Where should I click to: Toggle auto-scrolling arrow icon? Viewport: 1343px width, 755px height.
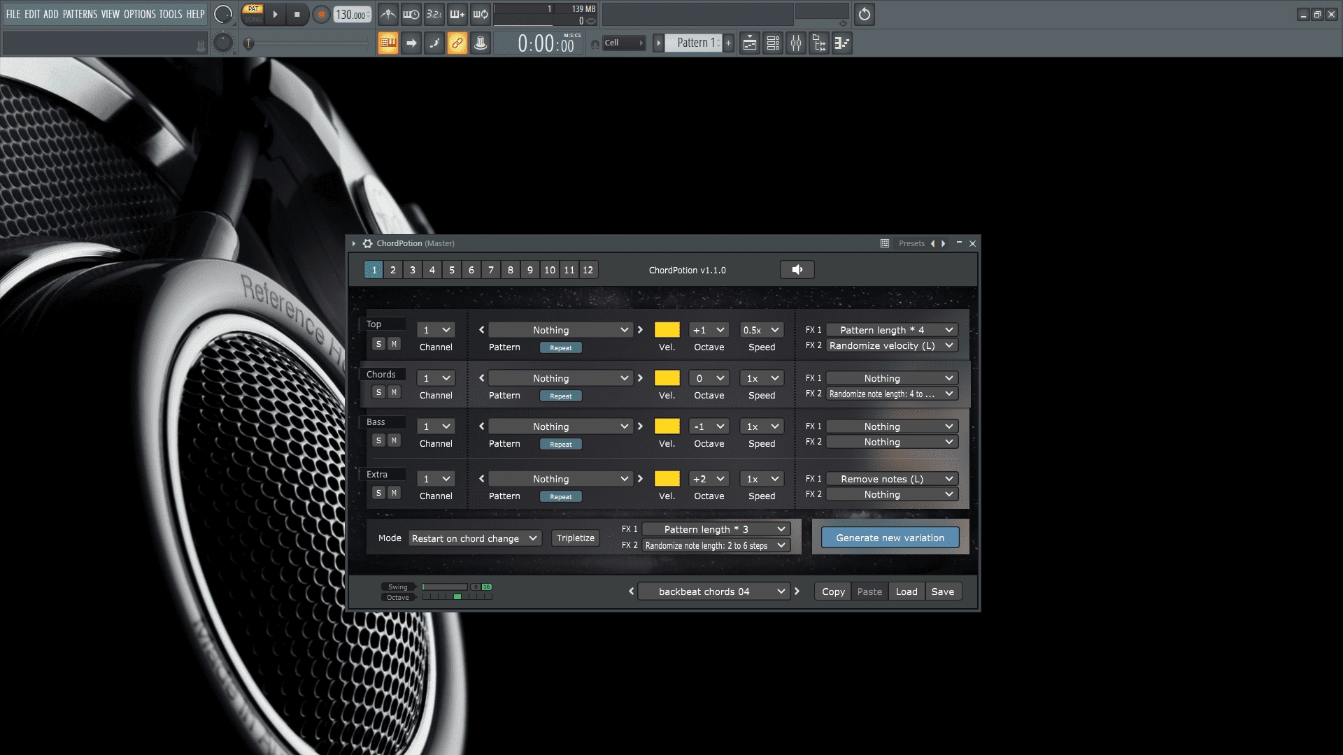click(x=411, y=43)
